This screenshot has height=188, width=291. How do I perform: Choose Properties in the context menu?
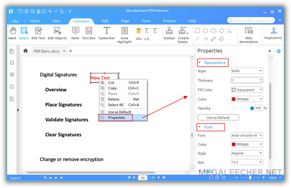coord(123,118)
